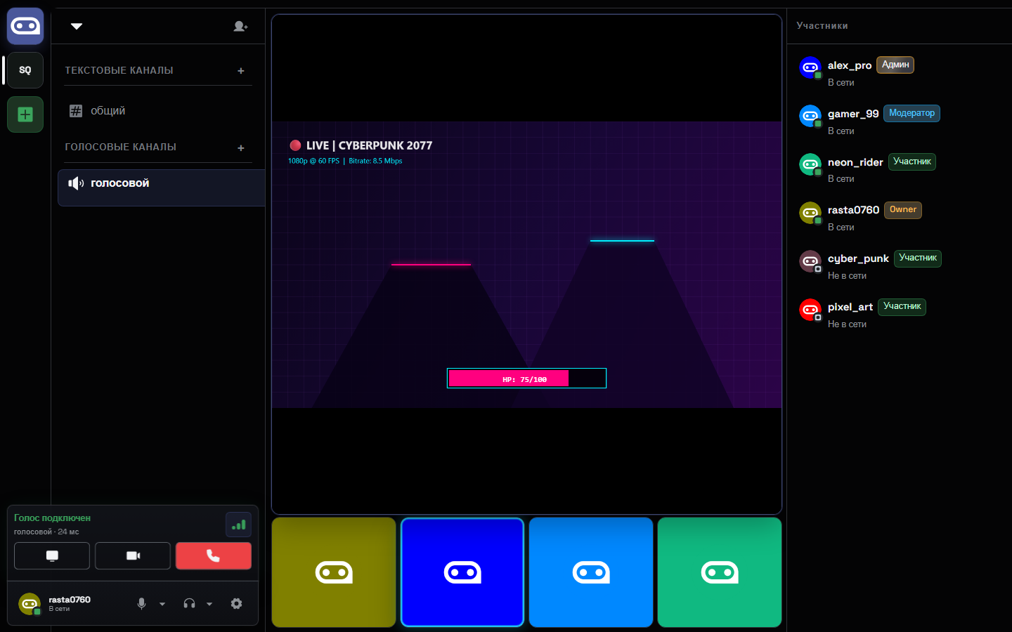Turn on the camera
The width and height of the screenshot is (1012, 632).
point(133,555)
